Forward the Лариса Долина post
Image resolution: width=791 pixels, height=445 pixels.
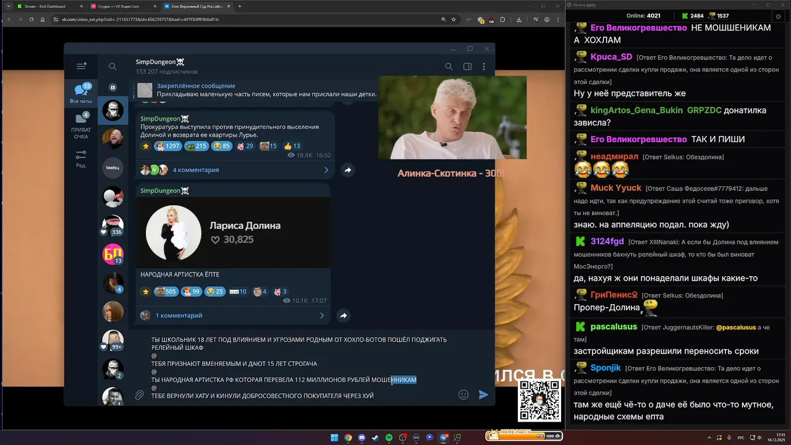pyautogui.click(x=344, y=316)
